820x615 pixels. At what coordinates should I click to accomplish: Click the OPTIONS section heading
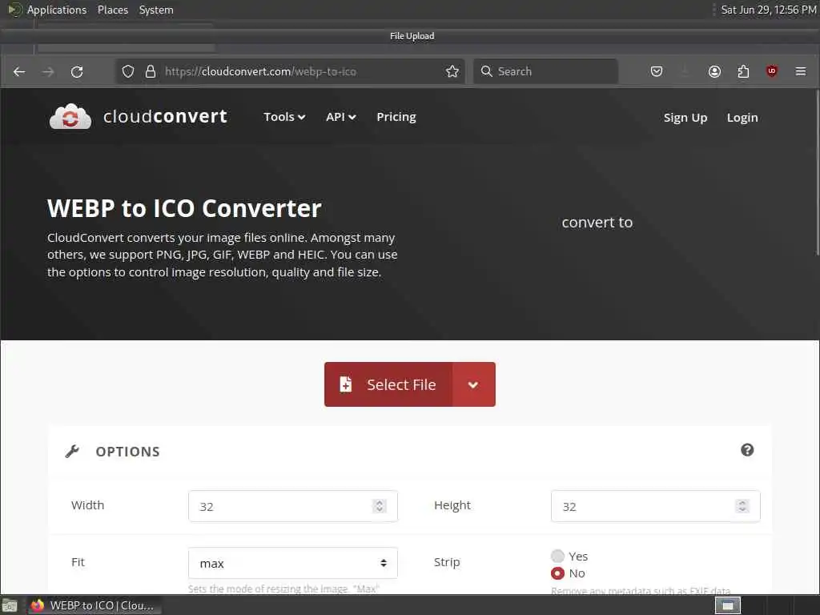(127, 452)
